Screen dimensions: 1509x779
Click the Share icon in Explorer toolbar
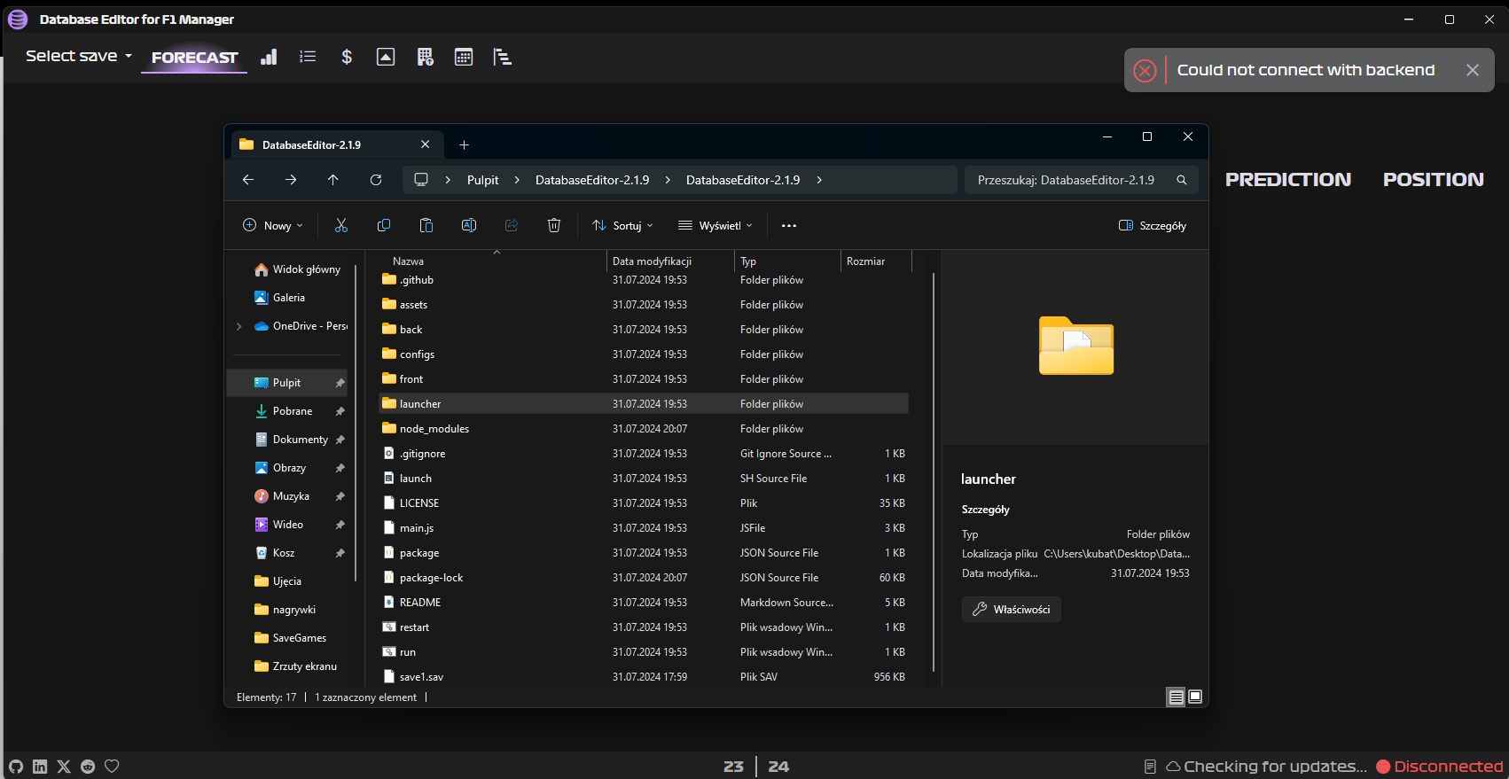click(x=512, y=225)
